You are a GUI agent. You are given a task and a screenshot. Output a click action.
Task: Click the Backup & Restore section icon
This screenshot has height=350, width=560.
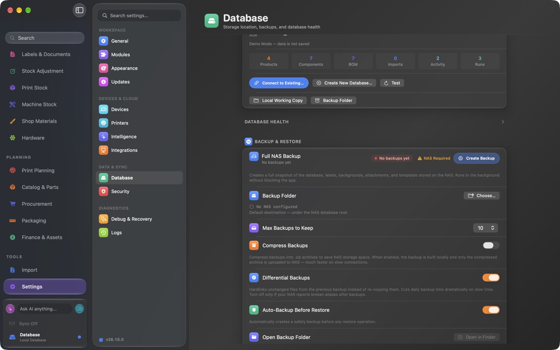[x=248, y=142]
